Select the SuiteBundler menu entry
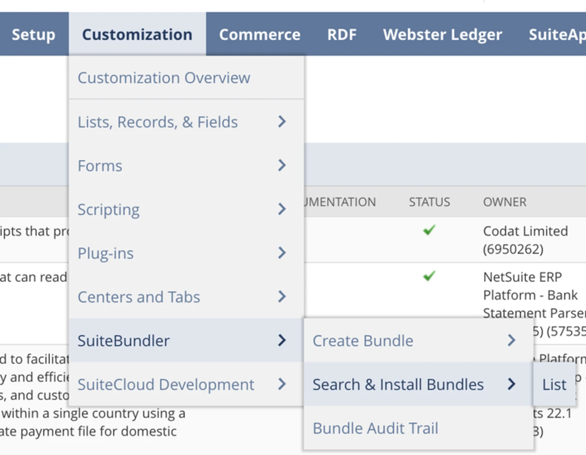586x455 pixels. coord(186,340)
